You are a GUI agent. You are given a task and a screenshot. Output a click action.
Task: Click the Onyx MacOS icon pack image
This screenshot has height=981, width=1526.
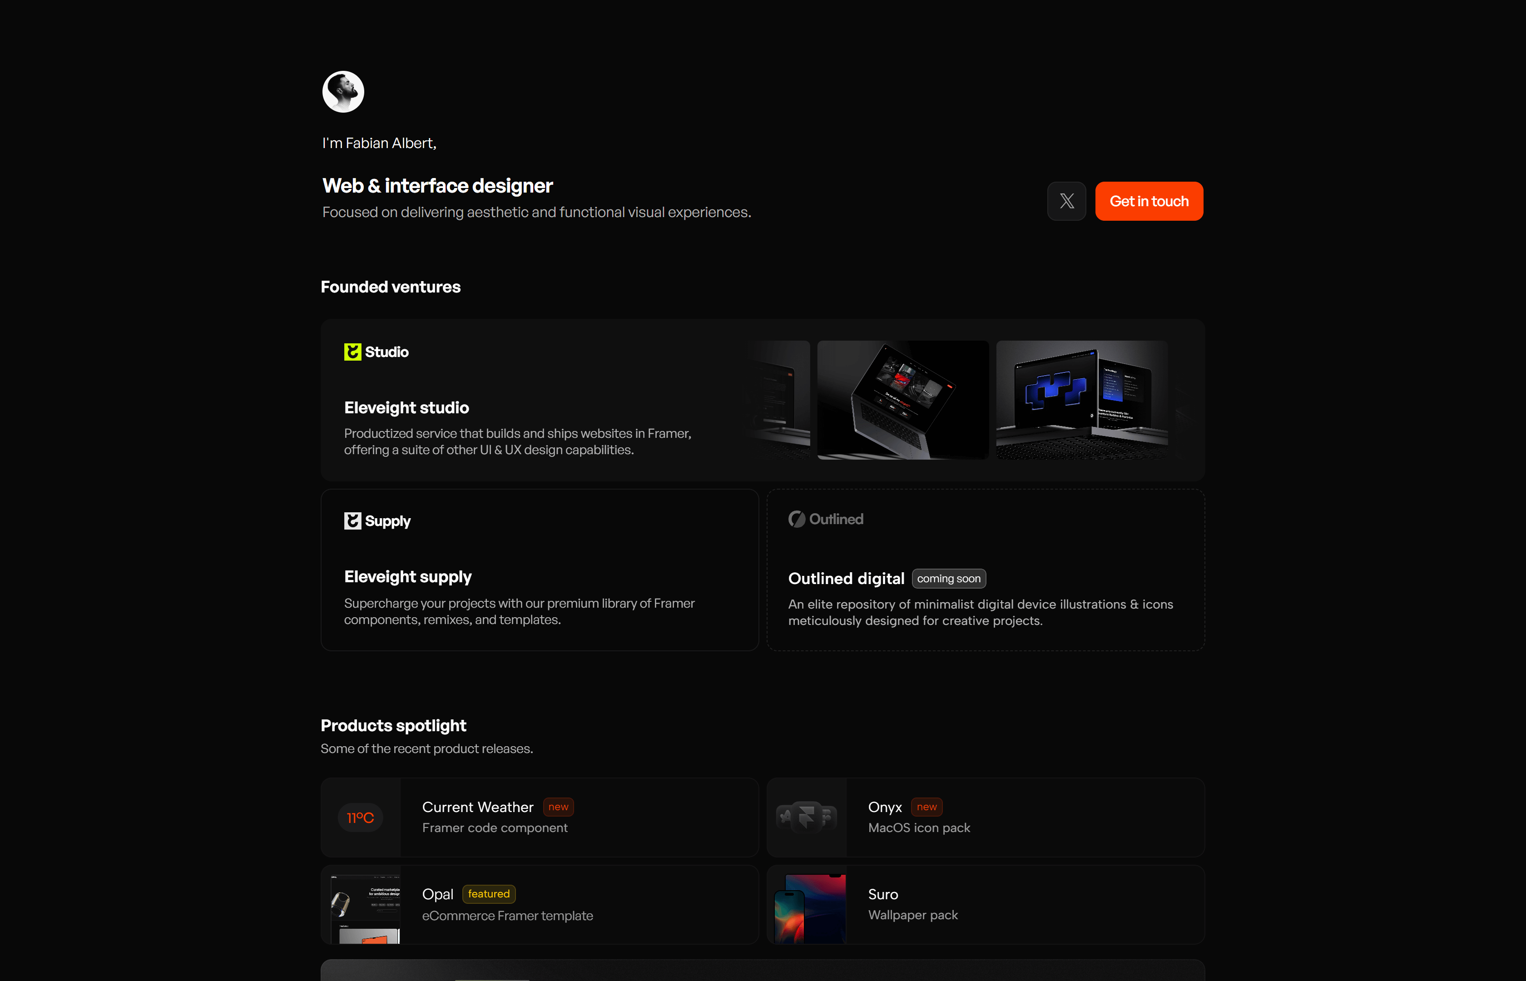(806, 817)
